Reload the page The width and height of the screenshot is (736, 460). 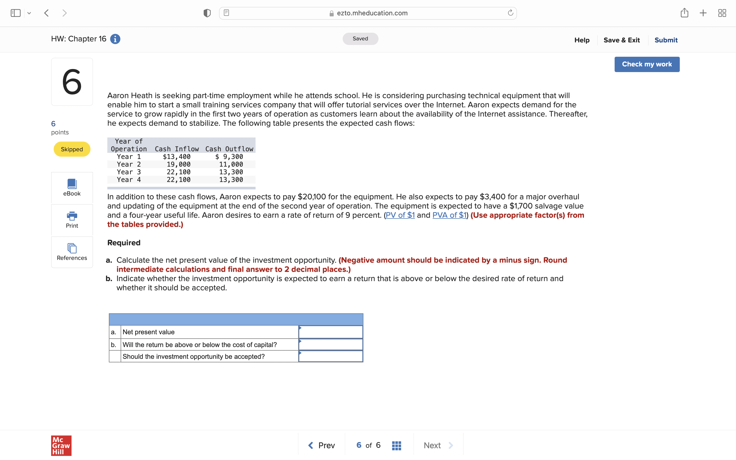(x=510, y=13)
